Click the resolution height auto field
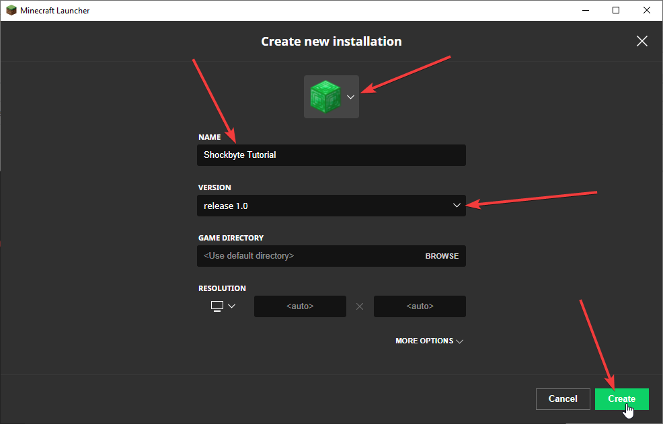 [420, 306]
